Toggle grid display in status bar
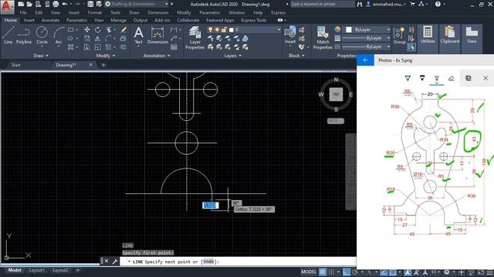 tap(323, 272)
